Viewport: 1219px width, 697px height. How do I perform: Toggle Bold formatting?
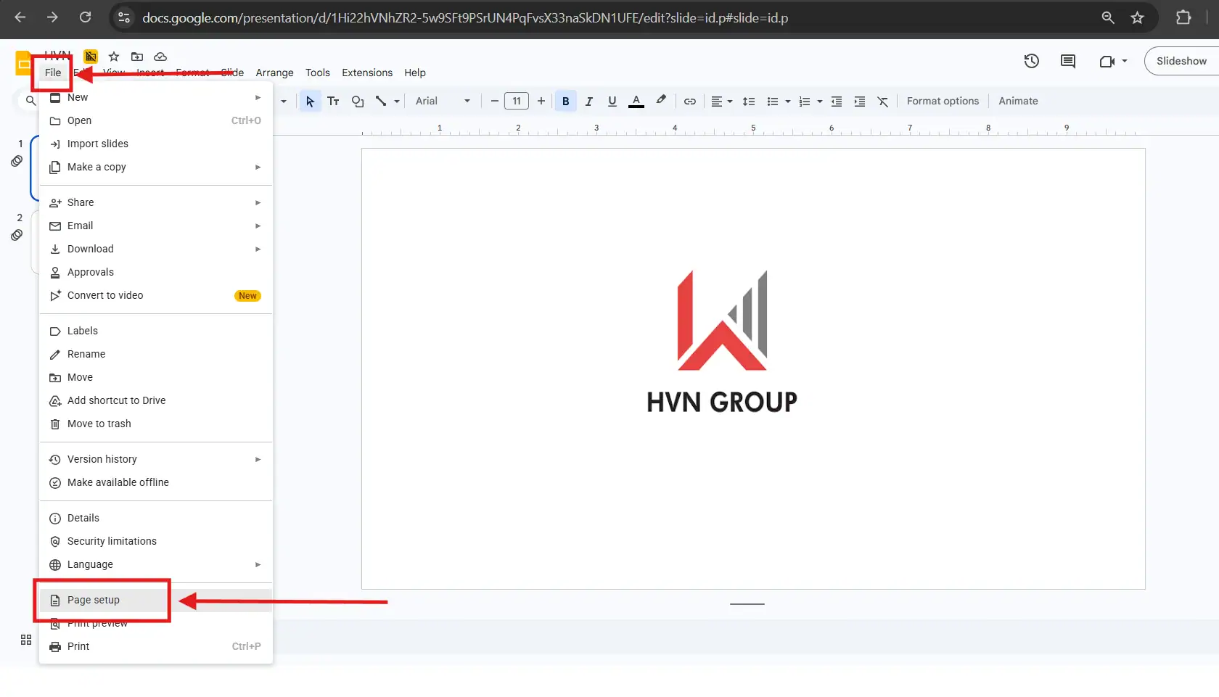click(565, 102)
